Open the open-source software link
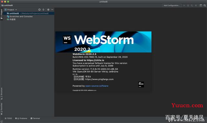The width and height of the screenshot is (207, 123). [x=97, y=86]
